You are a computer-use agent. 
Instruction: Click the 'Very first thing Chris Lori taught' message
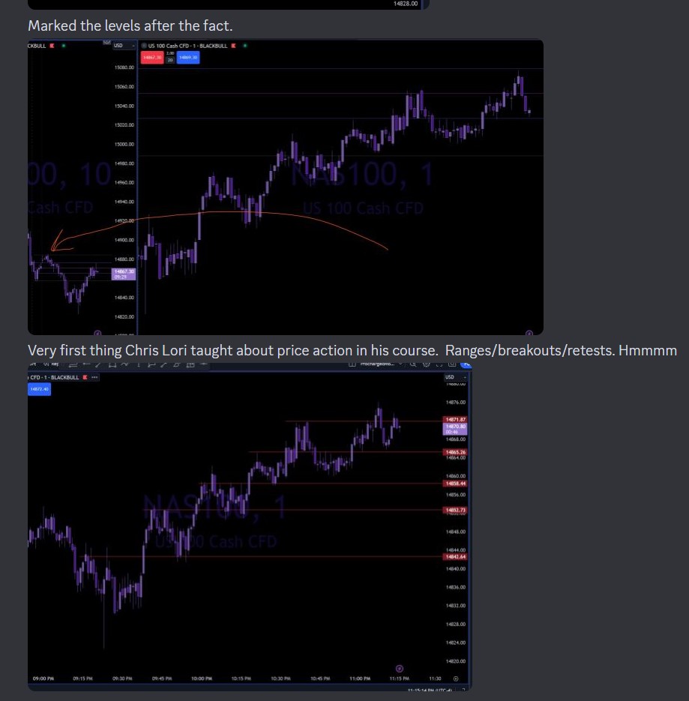coord(352,350)
